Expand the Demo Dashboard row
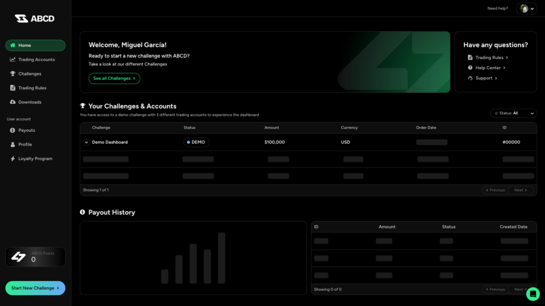The image size is (545, 306). click(86, 142)
